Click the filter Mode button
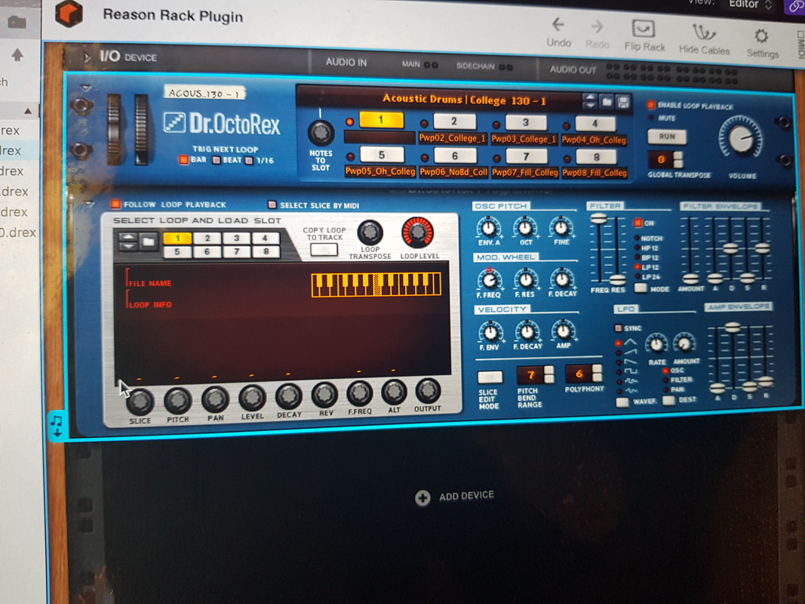 (641, 288)
